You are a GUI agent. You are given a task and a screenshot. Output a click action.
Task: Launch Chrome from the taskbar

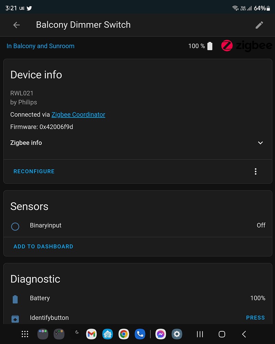(123, 334)
